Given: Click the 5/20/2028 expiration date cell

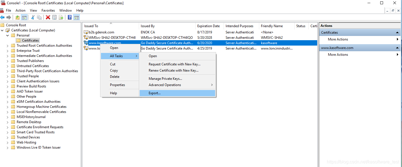Looking at the screenshot, I should (205, 37).
